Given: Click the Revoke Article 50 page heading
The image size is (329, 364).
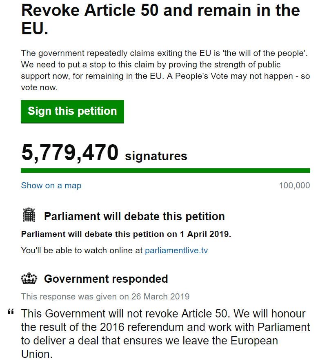Looking at the screenshot, I should tap(160, 20).
